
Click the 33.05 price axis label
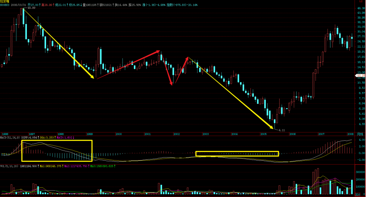(361, 27)
